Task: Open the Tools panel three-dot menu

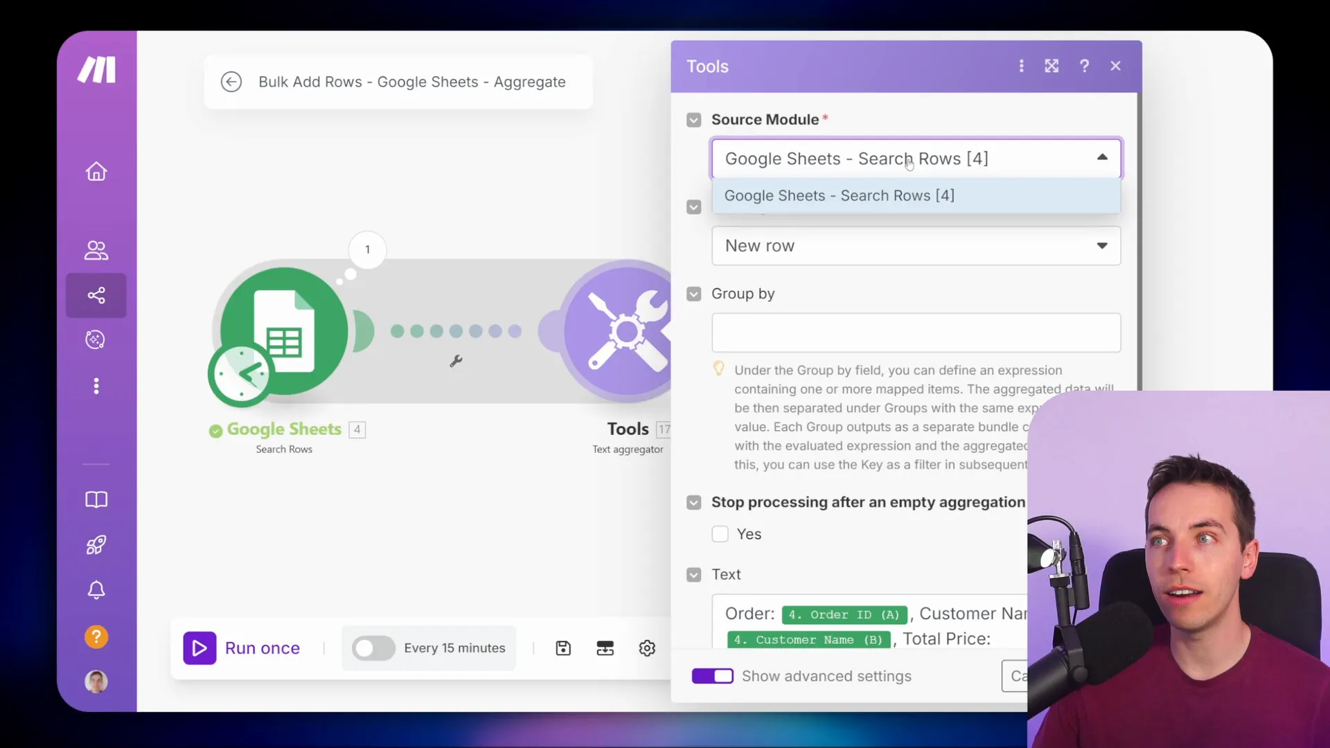Action: tap(1021, 66)
